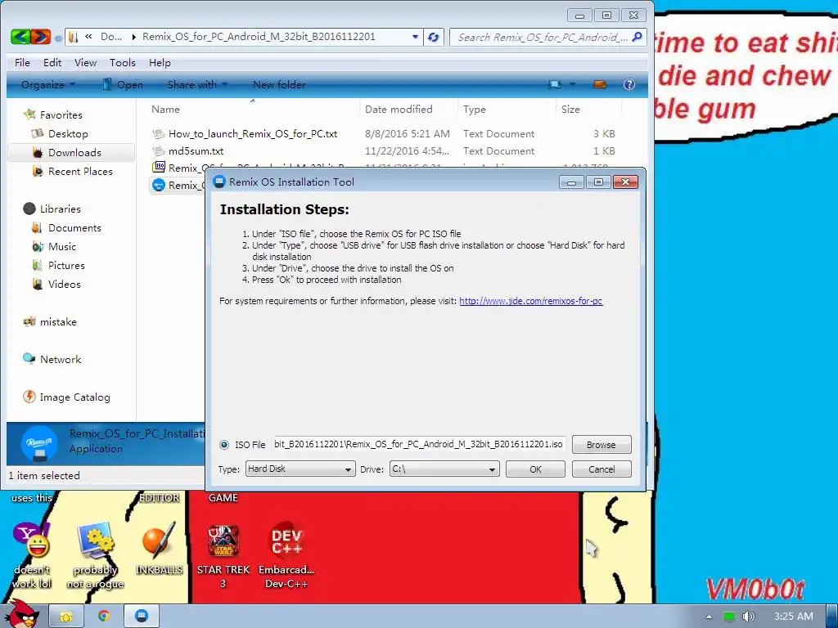Viewport: 838px width, 628px height.
Task: Expand the address bar history dropdown arrow
Action: 415,37
